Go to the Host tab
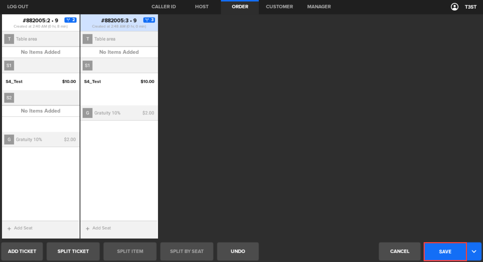This screenshot has width=483, height=262. click(202, 7)
